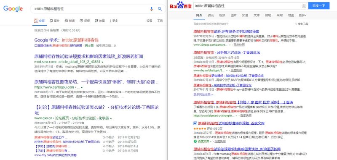337x160 pixels.
Task: Select Baidu 地图 tab
Action: pos(291,15)
